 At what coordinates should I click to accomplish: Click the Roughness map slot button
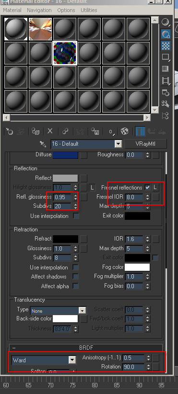click(156, 155)
